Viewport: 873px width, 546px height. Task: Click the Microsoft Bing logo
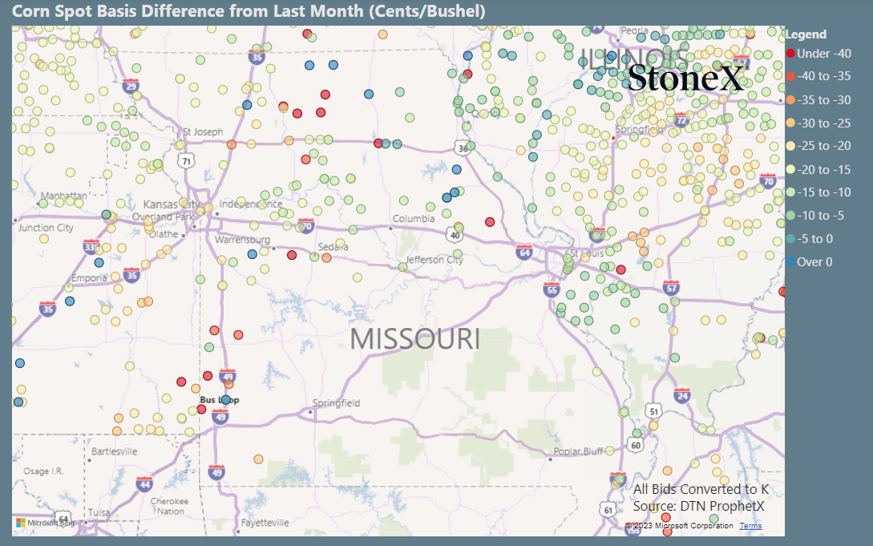(45, 524)
